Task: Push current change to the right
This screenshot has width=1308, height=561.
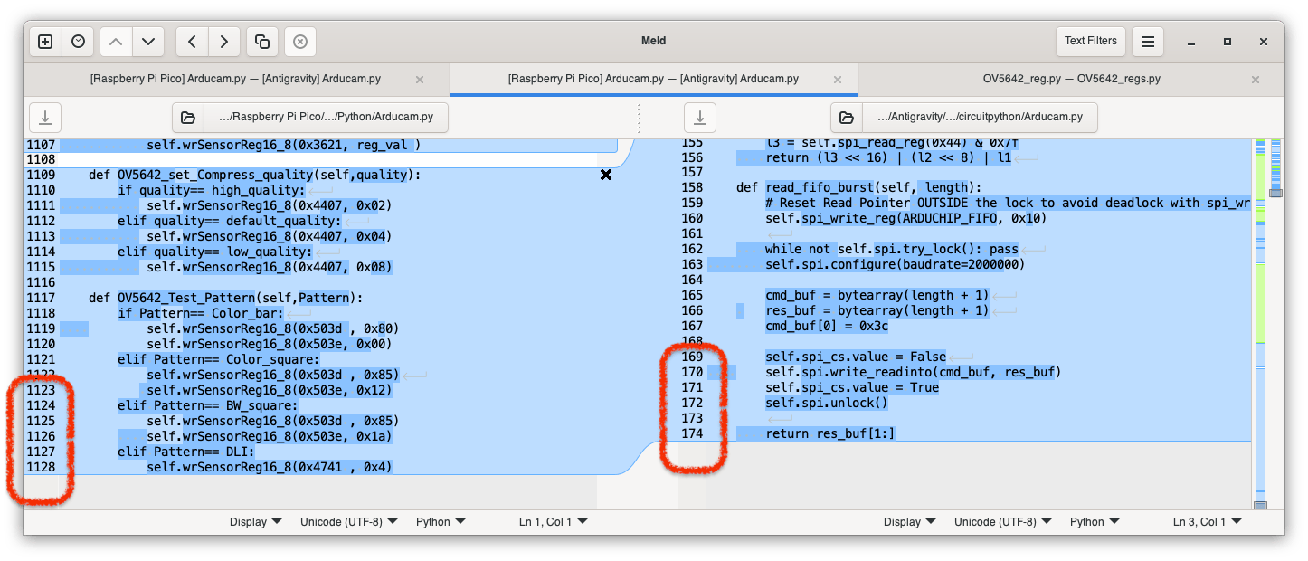Action: click(224, 42)
